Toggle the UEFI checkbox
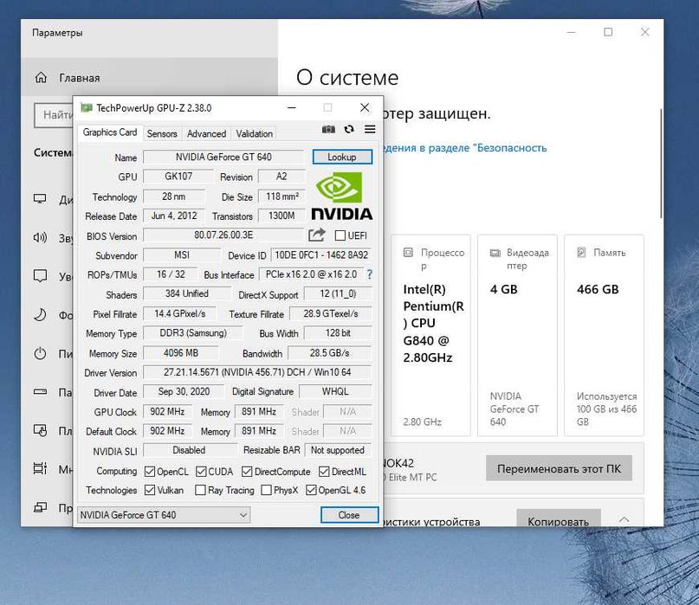The image size is (699, 605). pos(340,235)
